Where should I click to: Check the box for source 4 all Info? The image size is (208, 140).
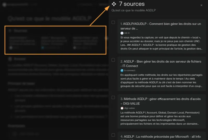coord(113,135)
